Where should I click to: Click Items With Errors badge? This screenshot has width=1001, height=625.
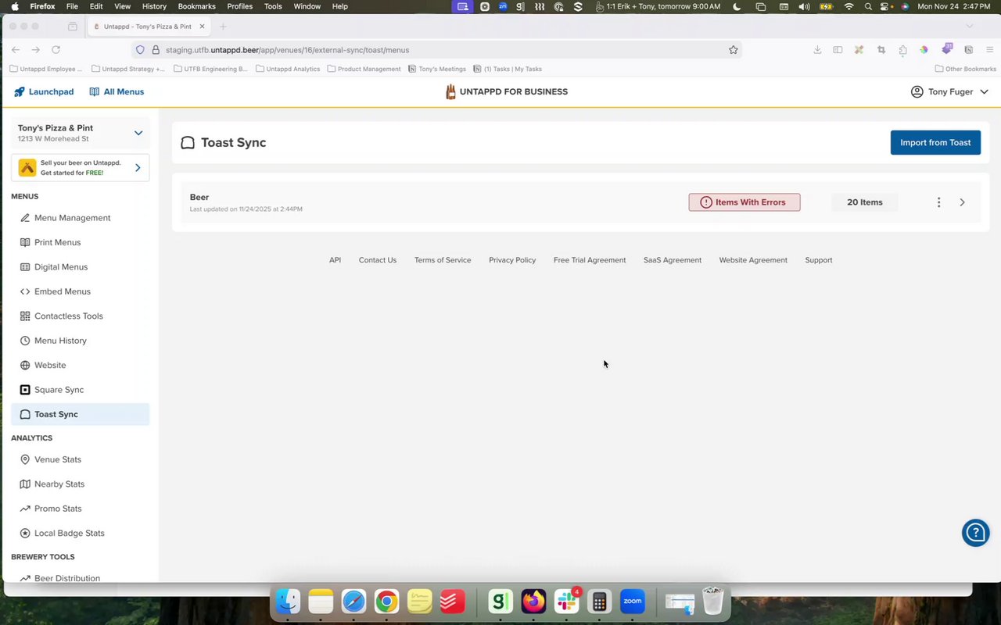[x=744, y=202]
